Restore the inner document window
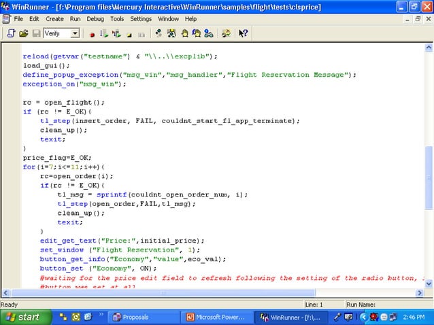 (418, 19)
